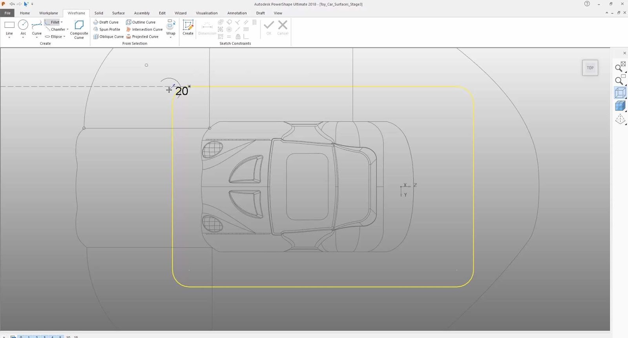The width and height of the screenshot is (628, 338).
Task: Click the small circle point in the viewport
Action: [x=146, y=65]
